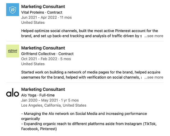The image size is (170, 136).
Task: Click the Alo Yoga · Full-time company line
Action: (38, 95)
